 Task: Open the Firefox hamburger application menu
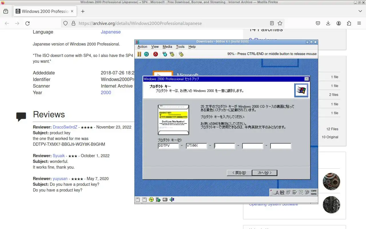tap(359, 23)
